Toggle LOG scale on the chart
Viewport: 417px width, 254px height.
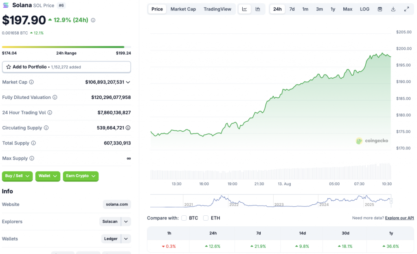click(364, 9)
